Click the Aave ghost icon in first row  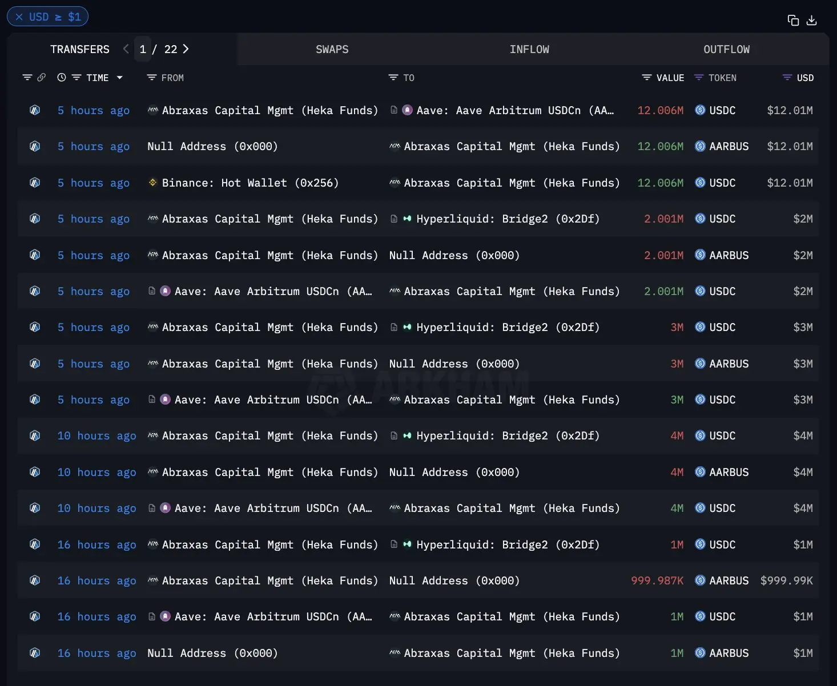click(x=407, y=110)
